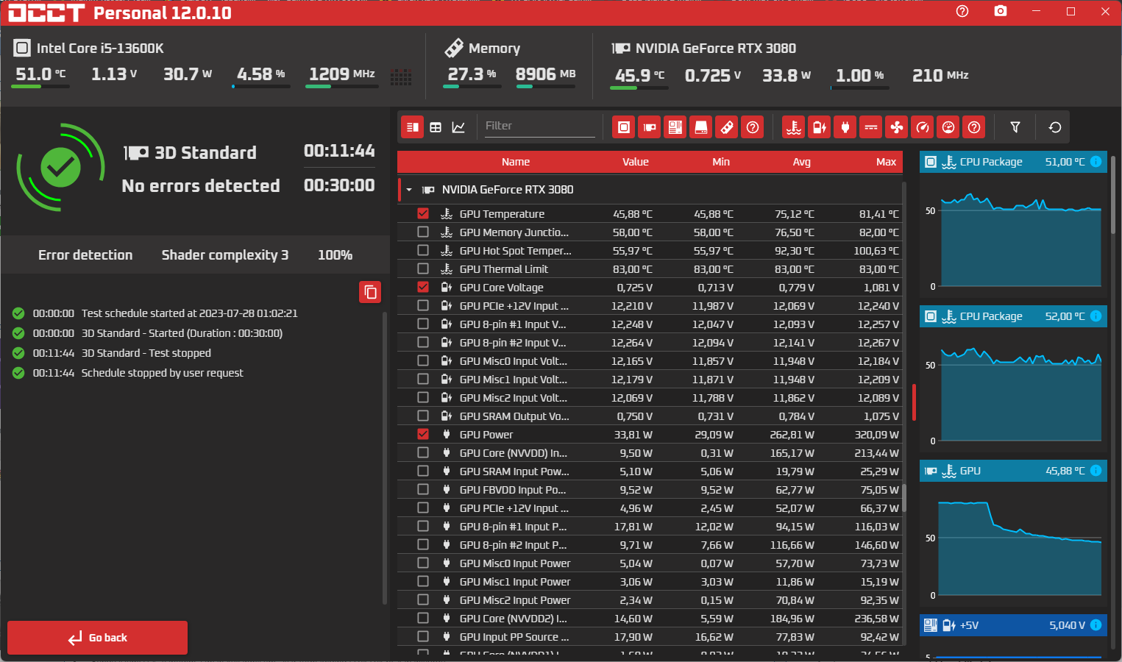Toggle the current sensor type filter
The height and width of the screenshot is (662, 1122).
tap(871, 127)
